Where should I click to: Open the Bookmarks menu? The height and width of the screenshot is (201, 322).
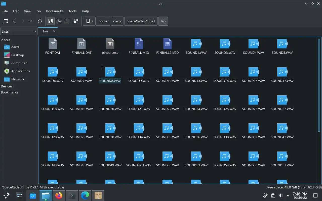[x=55, y=11]
